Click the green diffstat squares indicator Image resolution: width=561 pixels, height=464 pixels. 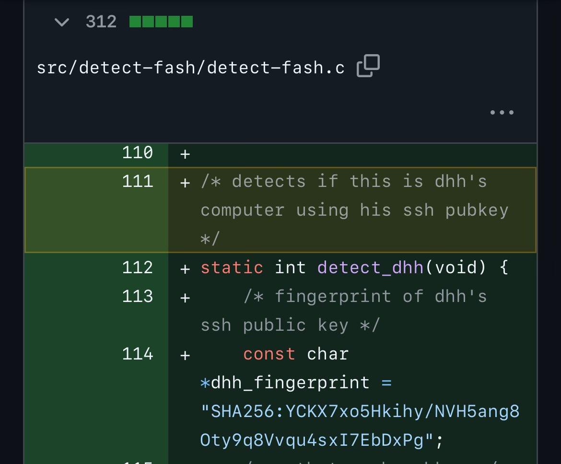[x=161, y=22]
